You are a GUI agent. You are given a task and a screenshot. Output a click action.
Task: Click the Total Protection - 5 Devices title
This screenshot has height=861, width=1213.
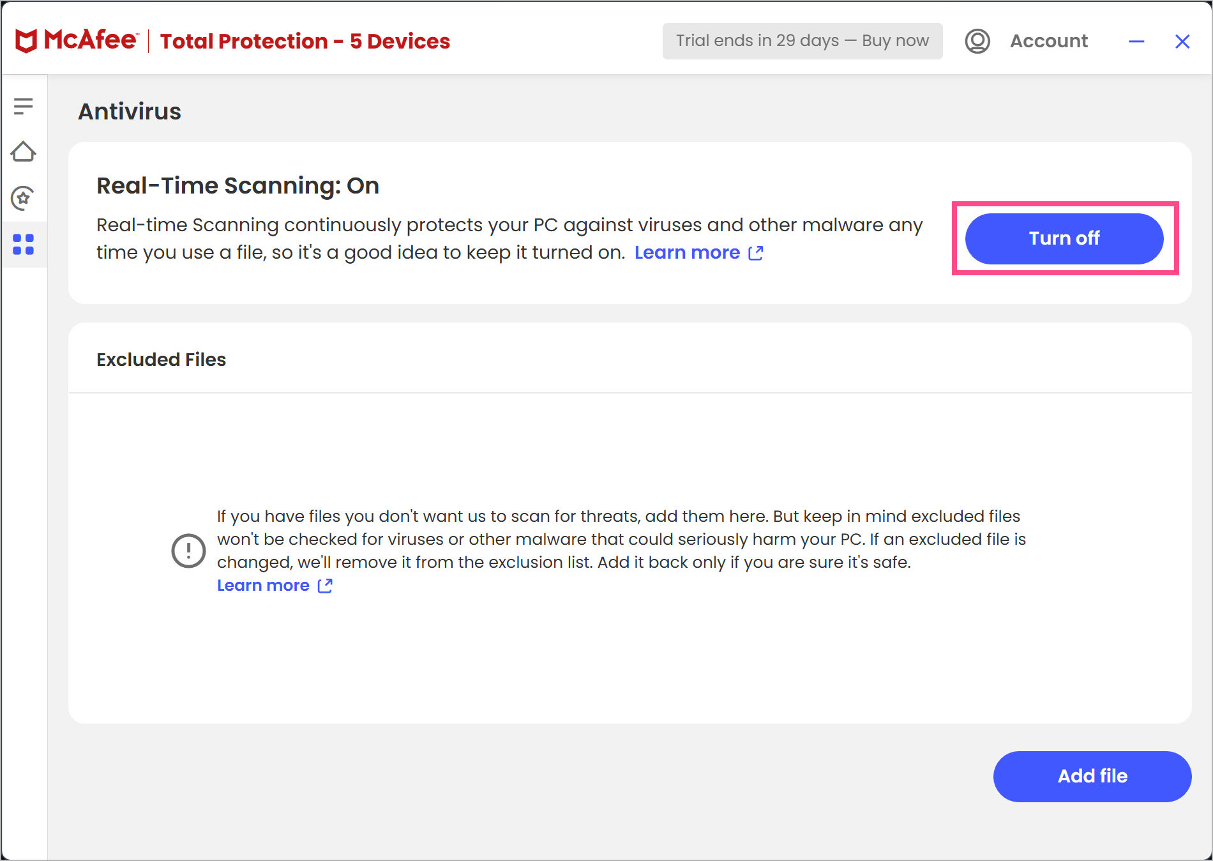tap(305, 41)
